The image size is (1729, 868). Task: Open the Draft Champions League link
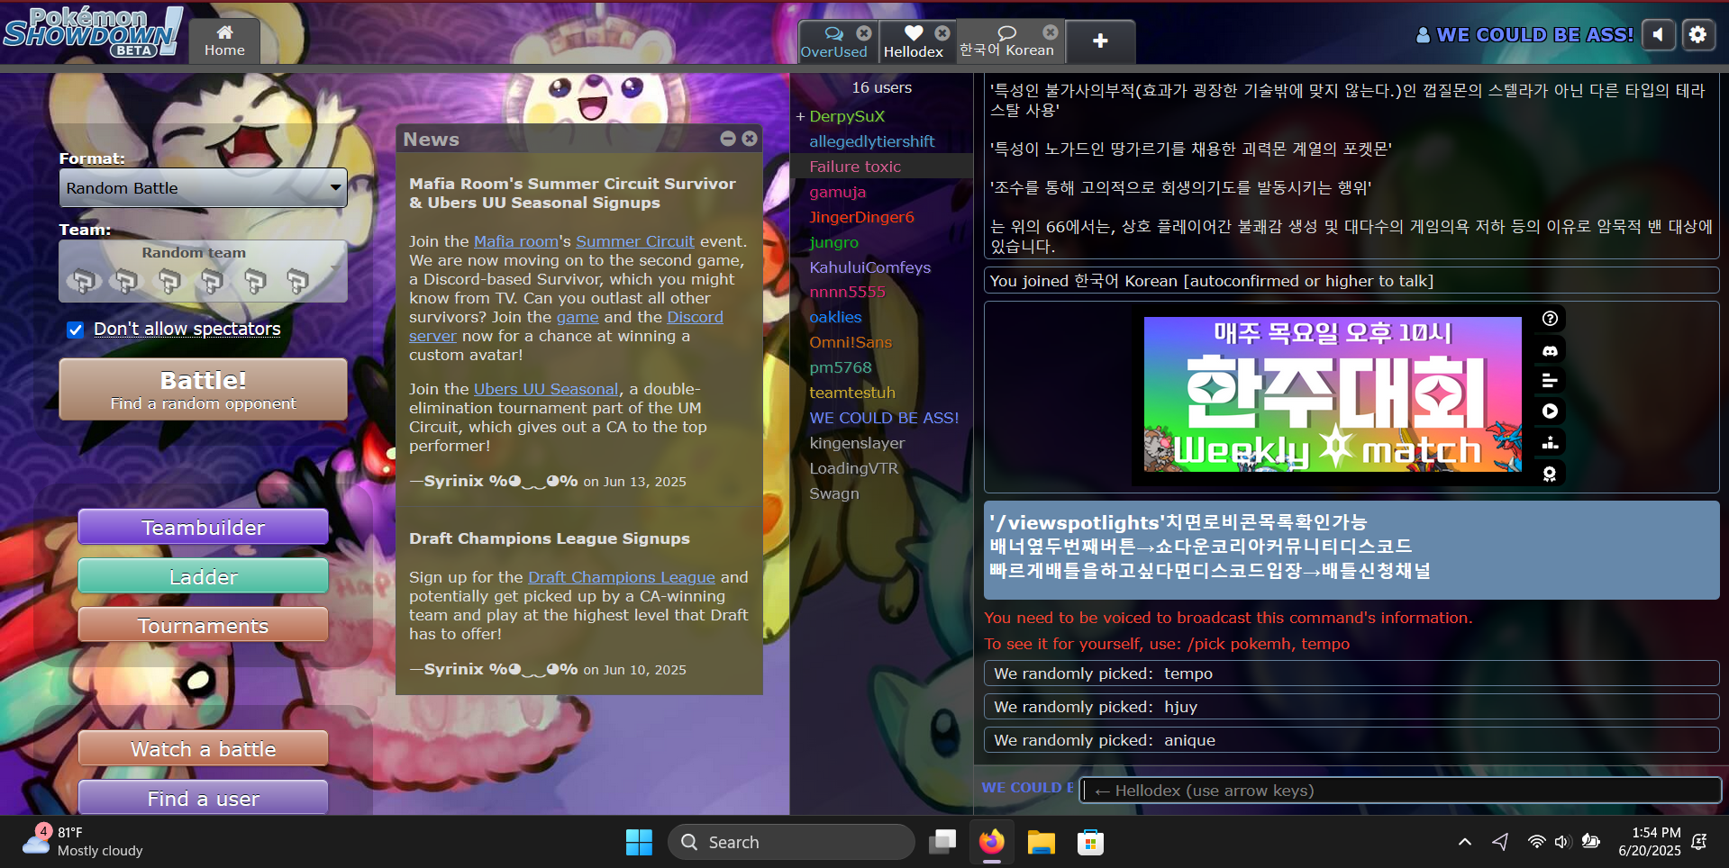click(622, 577)
